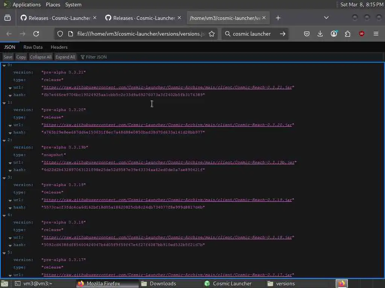Go back with the back arrow

[9, 34]
